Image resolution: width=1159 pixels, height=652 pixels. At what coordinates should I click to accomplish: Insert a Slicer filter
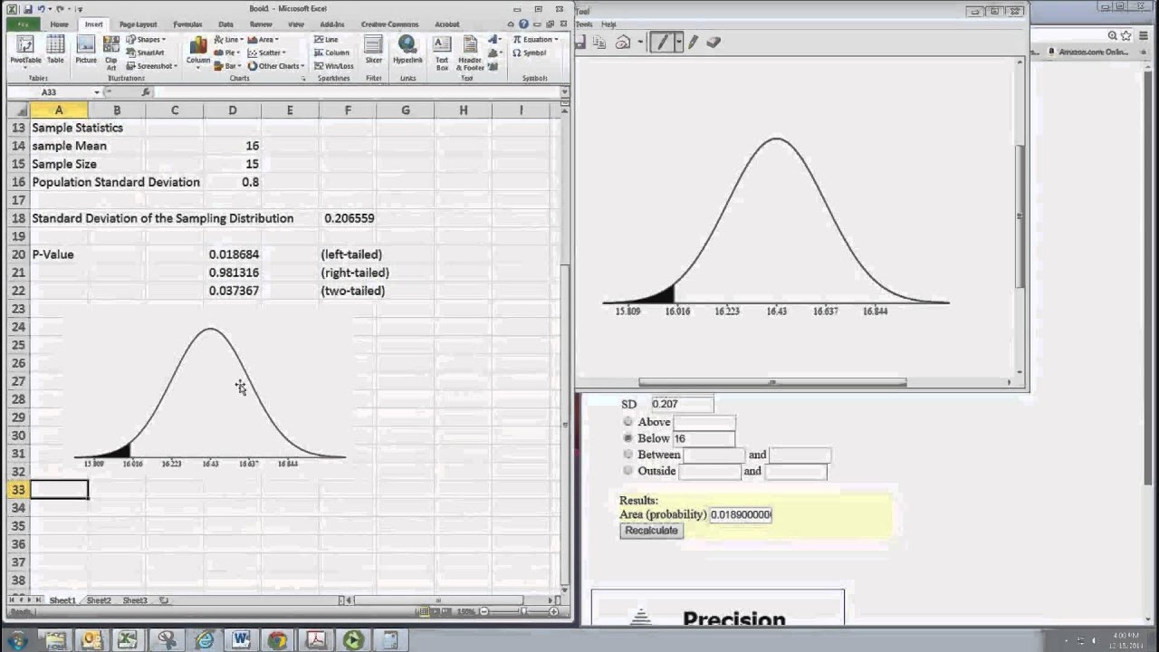374,51
